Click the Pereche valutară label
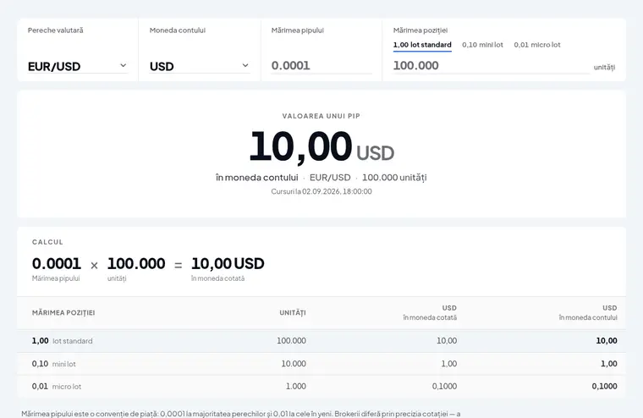The image size is (643, 418). [x=55, y=30]
